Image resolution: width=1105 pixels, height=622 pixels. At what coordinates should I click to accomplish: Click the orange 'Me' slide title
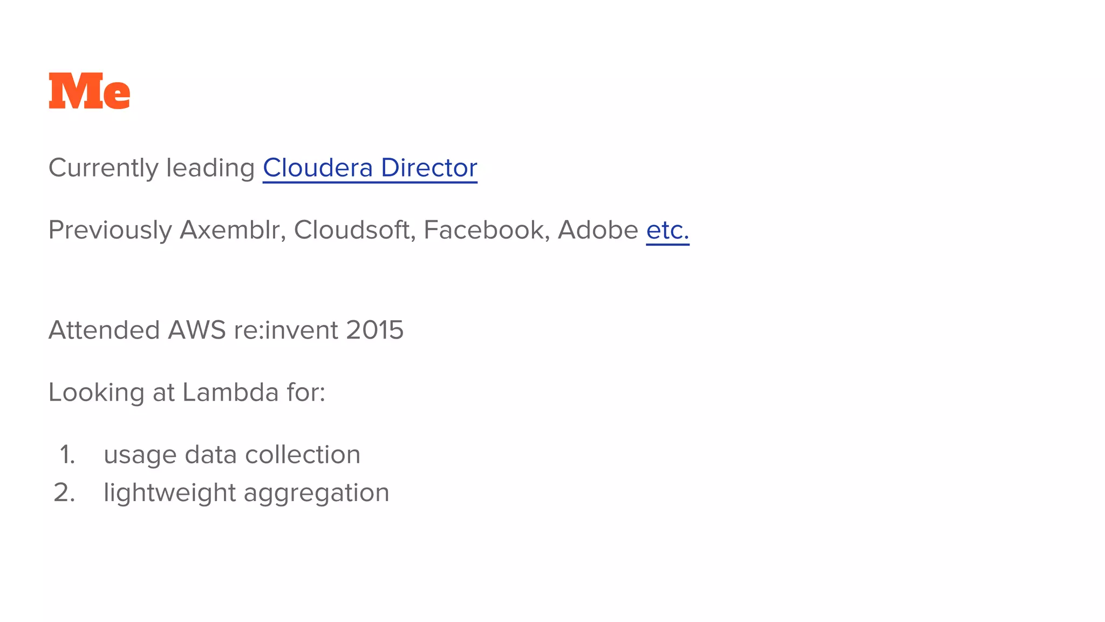(x=90, y=91)
